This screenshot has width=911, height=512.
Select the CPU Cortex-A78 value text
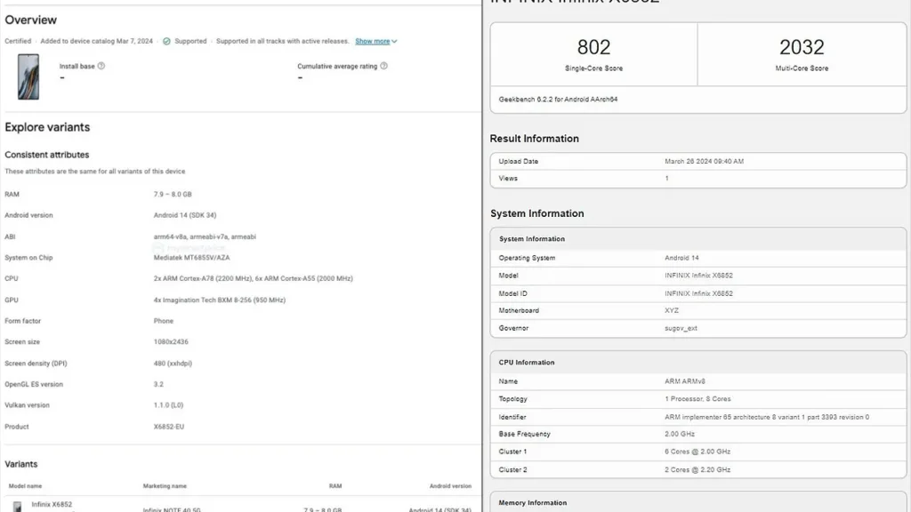coord(253,278)
